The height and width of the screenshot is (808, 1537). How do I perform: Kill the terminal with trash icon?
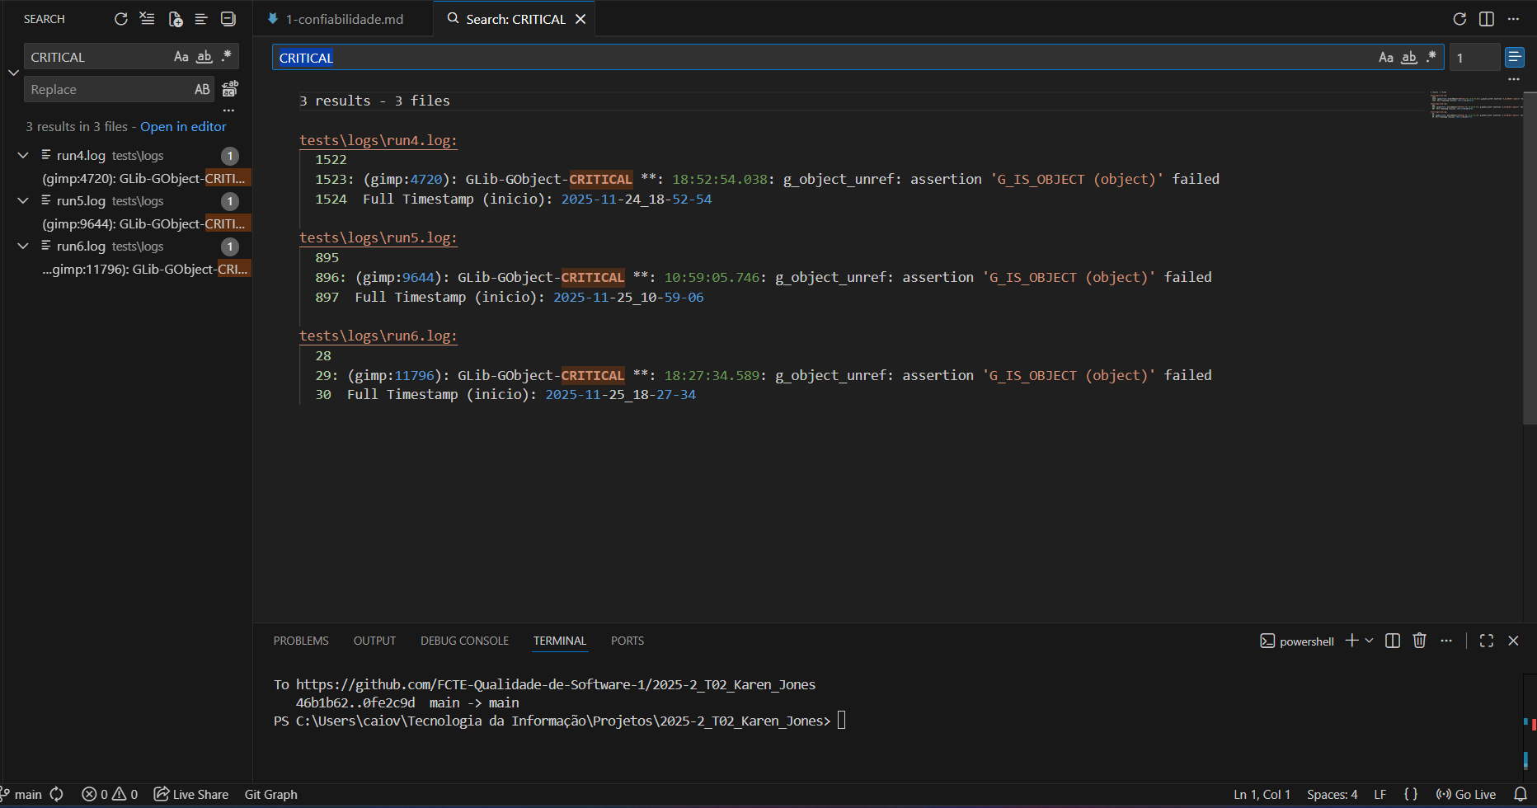[x=1419, y=641]
